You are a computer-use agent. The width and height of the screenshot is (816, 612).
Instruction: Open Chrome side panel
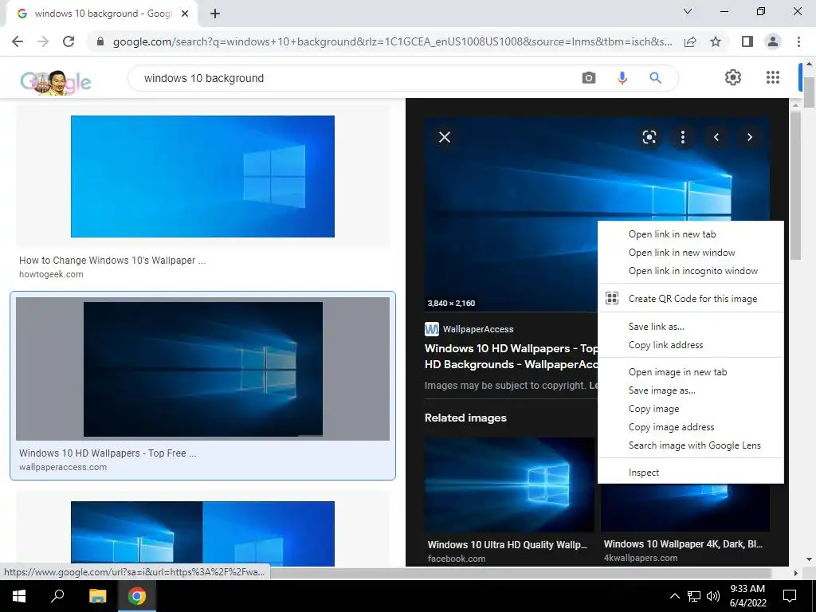point(747,41)
